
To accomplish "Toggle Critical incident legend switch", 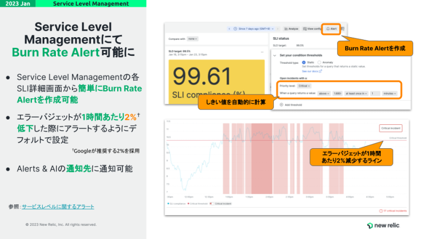I will (212, 203).
